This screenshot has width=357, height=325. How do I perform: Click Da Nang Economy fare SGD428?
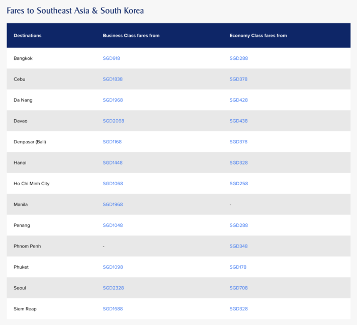238,100
